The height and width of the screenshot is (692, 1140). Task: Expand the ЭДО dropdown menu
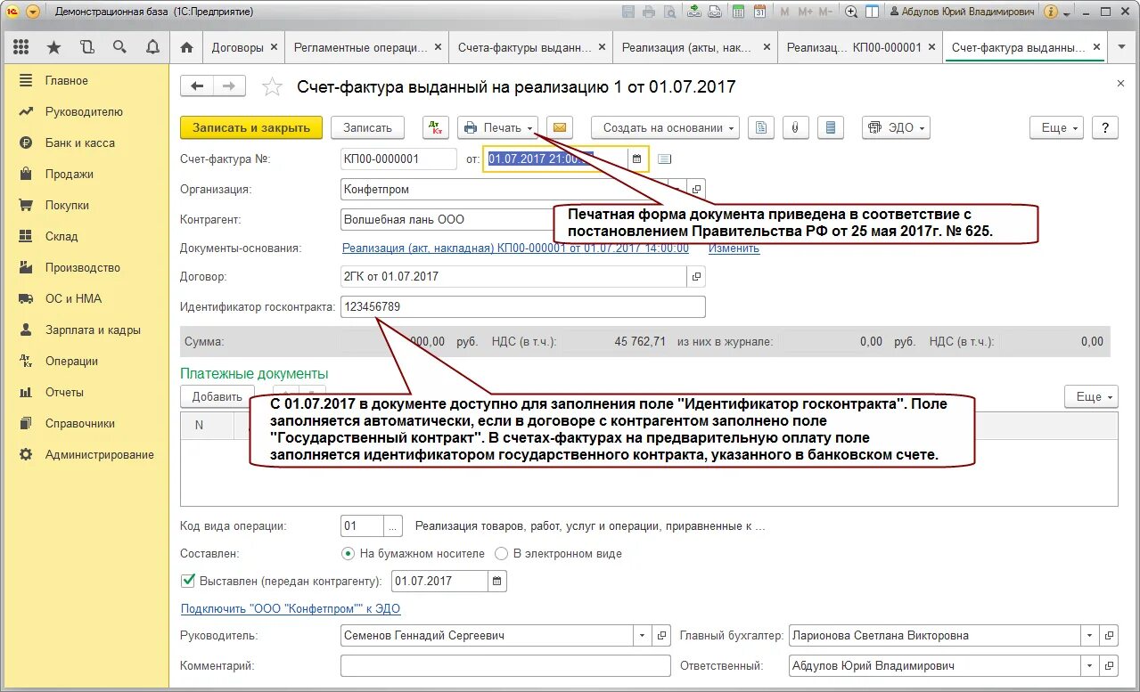(x=896, y=127)
